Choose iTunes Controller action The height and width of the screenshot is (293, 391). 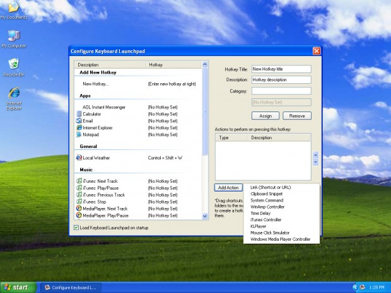[281, 220]
